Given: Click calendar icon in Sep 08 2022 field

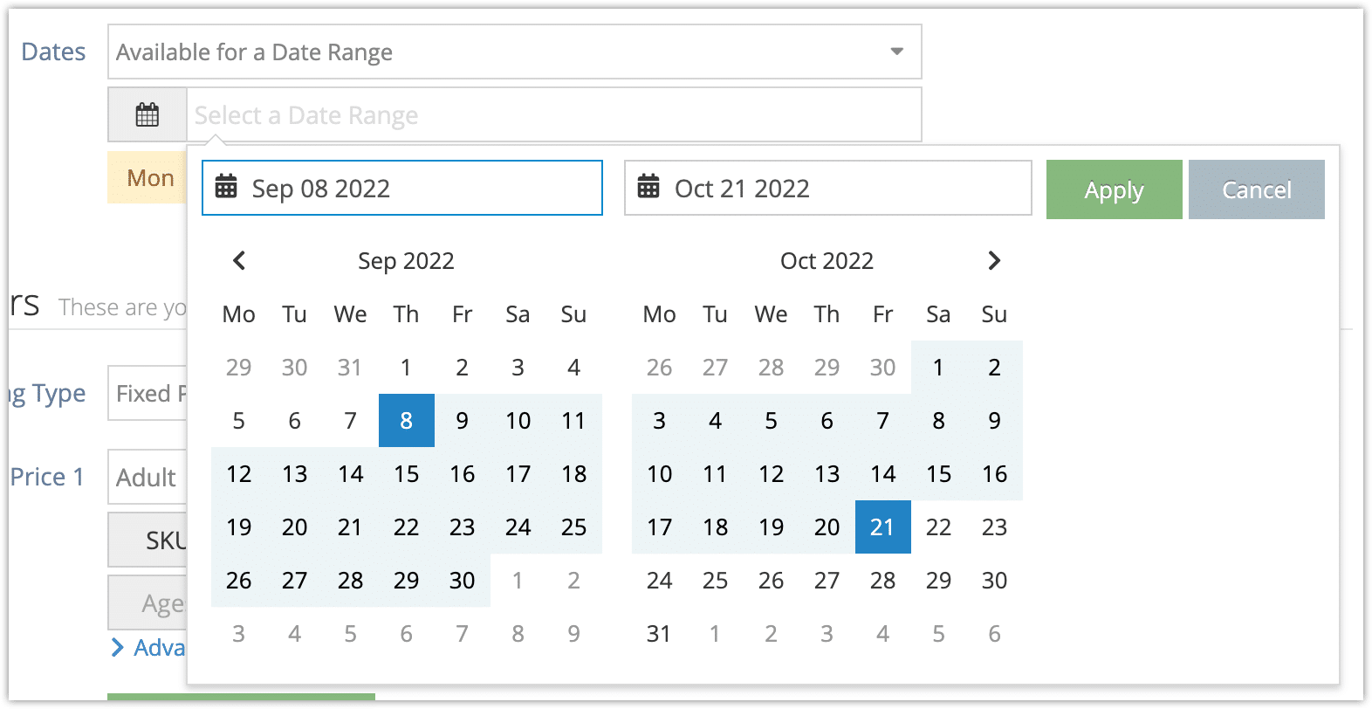Looking at the screenshot, I should coord(226,187).
